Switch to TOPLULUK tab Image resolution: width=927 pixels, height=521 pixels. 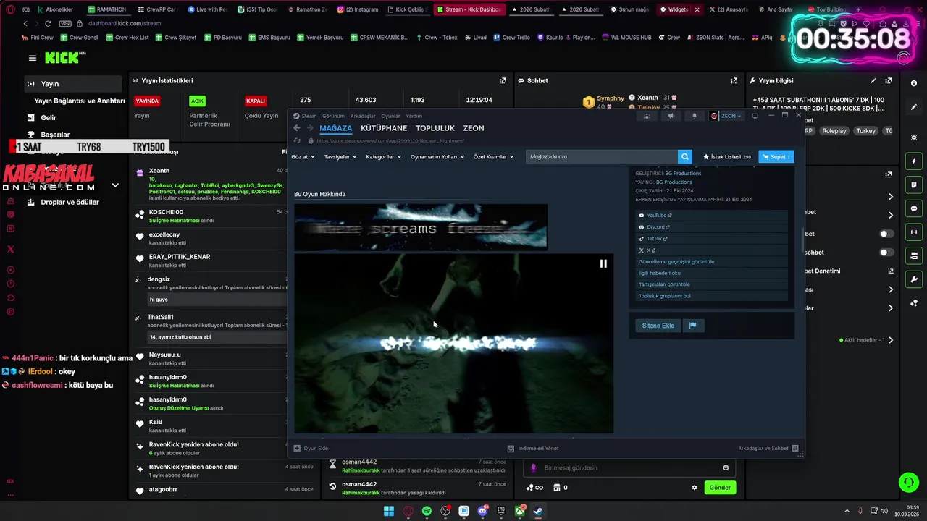[435, 128]
